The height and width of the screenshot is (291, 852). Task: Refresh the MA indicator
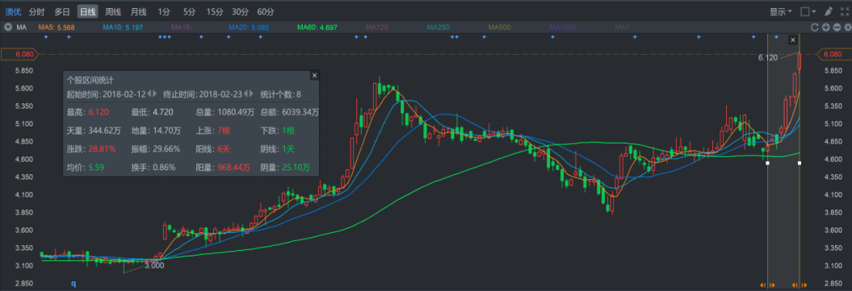815,27
